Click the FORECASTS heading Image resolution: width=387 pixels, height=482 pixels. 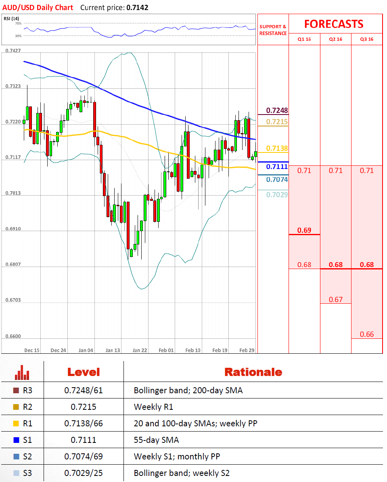click(x=334, y=24)
